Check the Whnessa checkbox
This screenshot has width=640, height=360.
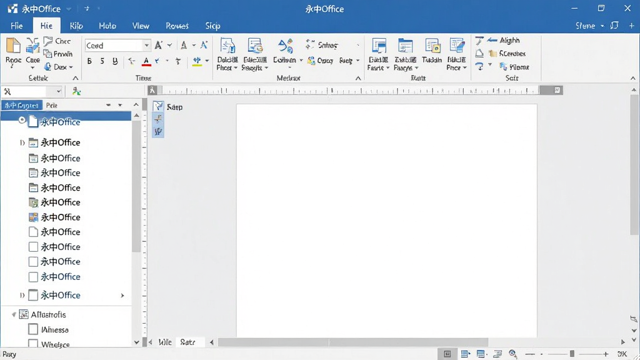tap(33, 329)
